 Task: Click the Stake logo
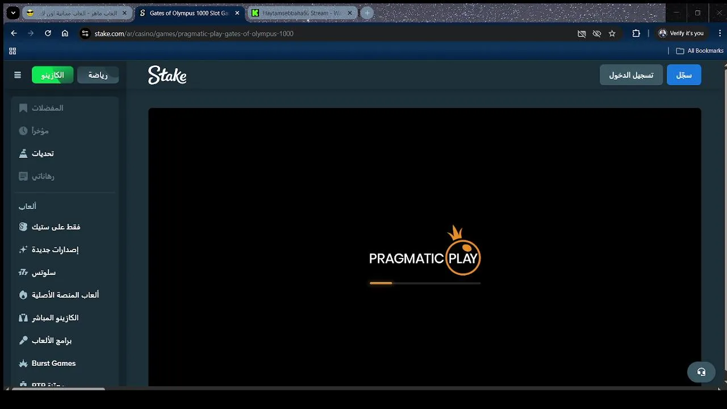tap(167, 75)
